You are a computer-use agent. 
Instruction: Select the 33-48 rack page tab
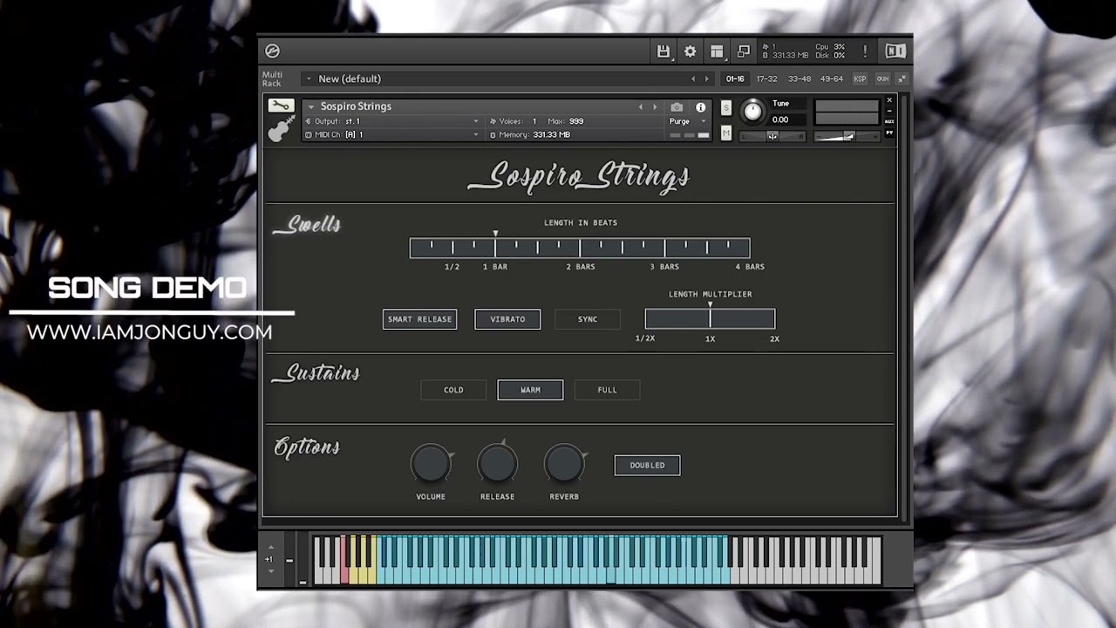click(x=800, y=78)
